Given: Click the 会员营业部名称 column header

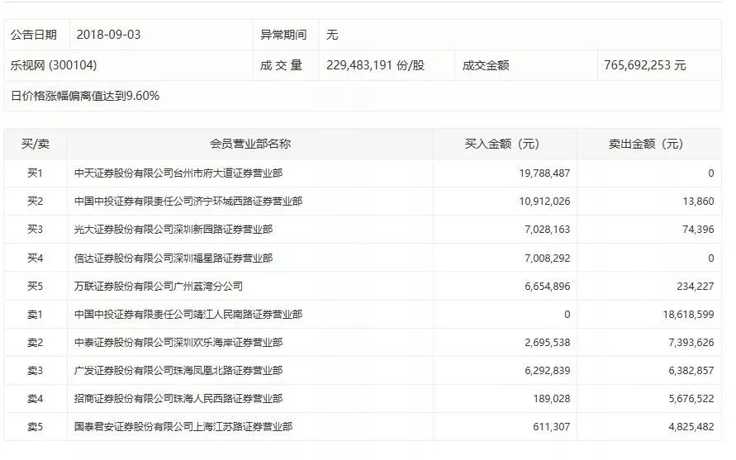Looking at the screenshot, I should click(x=250, y=144).
